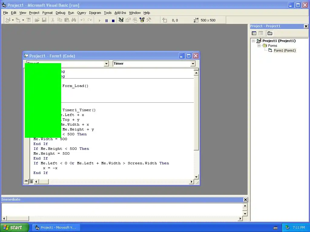Collapse the Forms folder node
Image resolution: width=310 pixels, height=232 pixels.
pyautogui.click(x=259, y=46)
